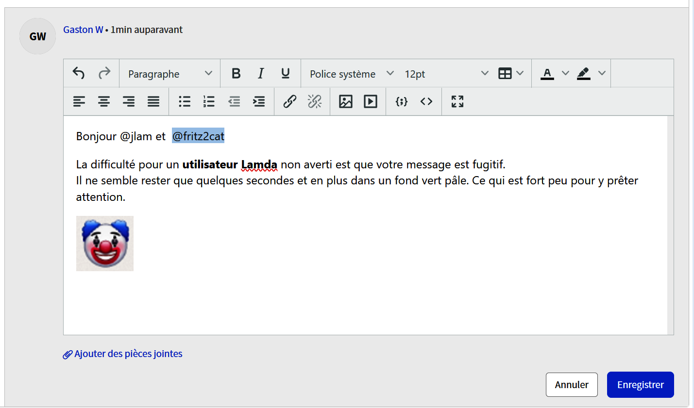Remove link using the broken chain icon

click(x=315, y=101)
